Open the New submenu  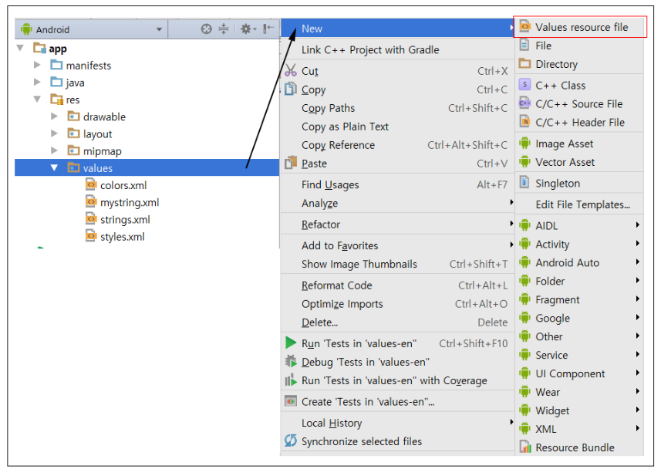[397, 29]
